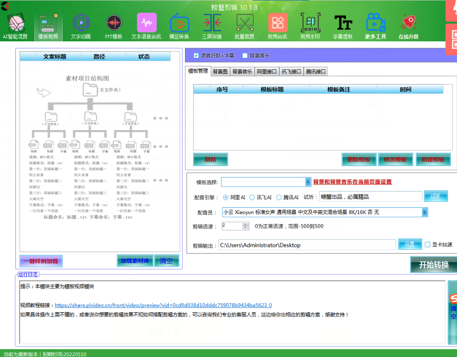Switch to the 背景音乐 tab
The width and height of the screenshot is (457, 357).
[242, 71]
